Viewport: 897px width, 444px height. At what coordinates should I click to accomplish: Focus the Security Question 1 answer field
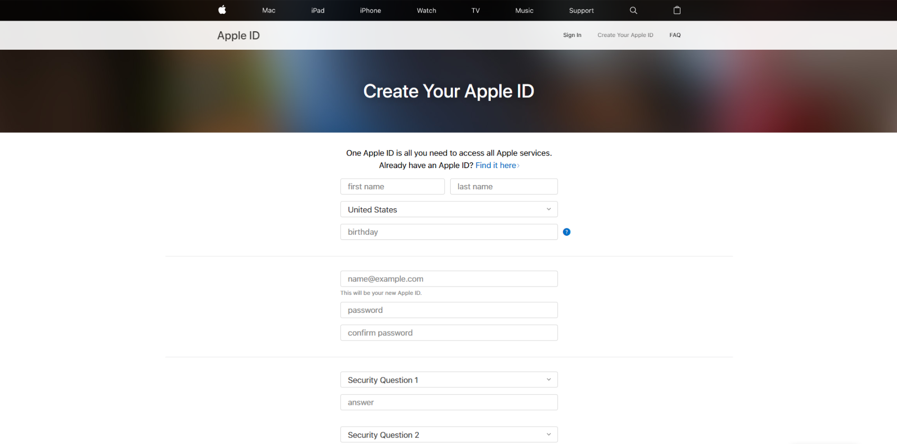pos(449,402)
